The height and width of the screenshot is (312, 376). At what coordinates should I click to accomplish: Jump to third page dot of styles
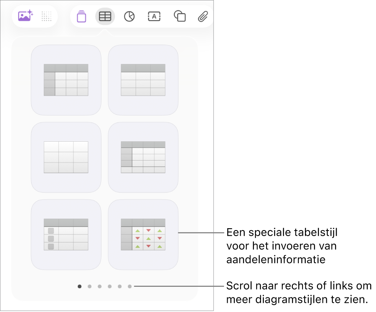pos(100,286)
